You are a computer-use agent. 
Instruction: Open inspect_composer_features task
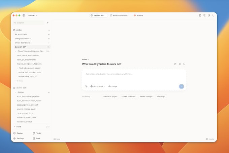coord(29,64)
